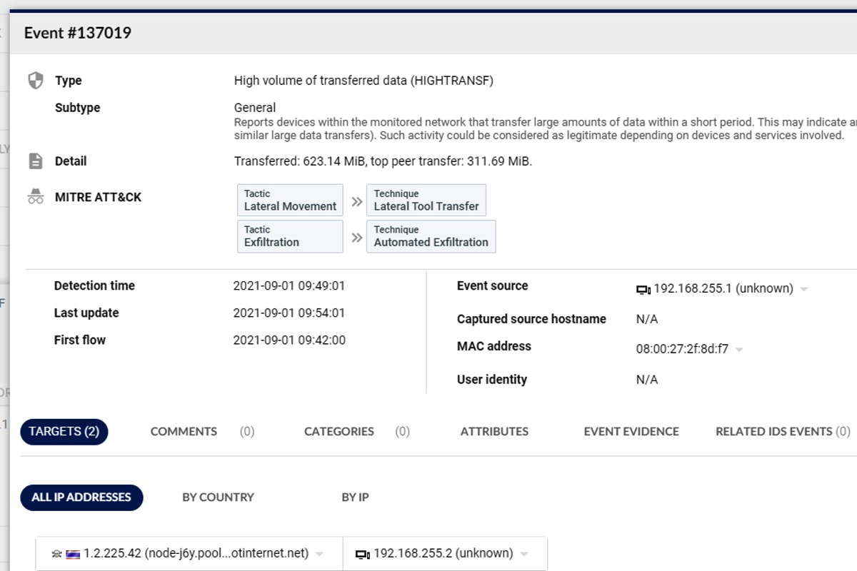Select All IP Addresses filter
857x571 pixels.
click(x=81, y=497)
